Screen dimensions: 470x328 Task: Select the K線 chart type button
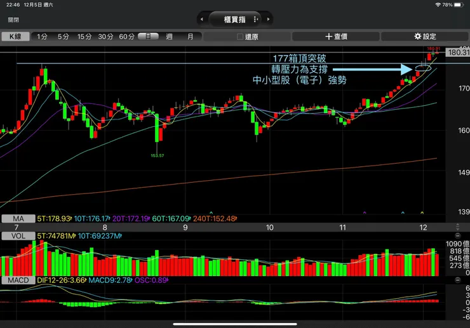coord(16,37)
